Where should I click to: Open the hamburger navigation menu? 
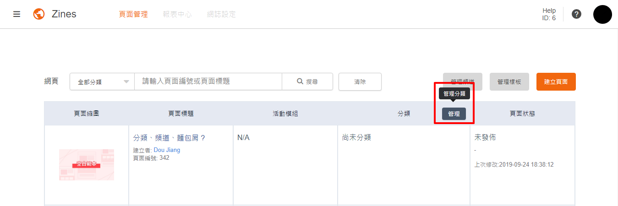17,14
